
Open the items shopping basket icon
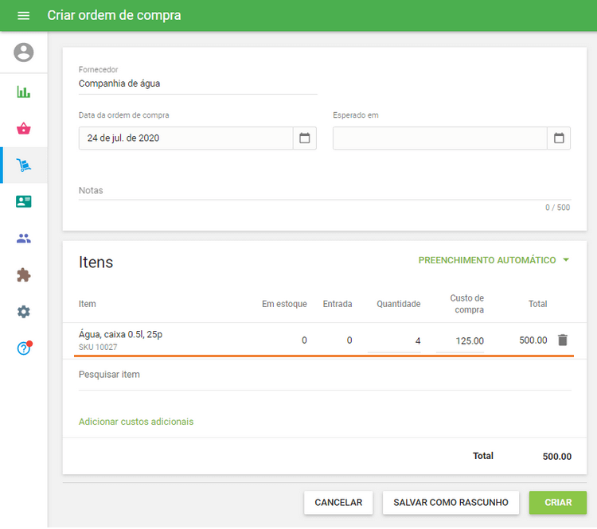(x=24, y=129)
